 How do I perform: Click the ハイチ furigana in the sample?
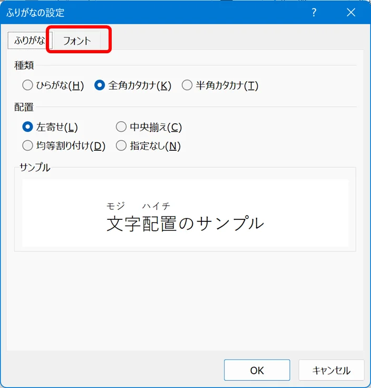[156, 206]
